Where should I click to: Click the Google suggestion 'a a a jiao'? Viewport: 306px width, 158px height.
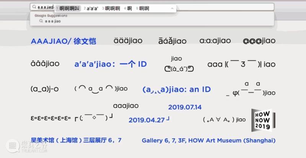click(x=53, y=21)
